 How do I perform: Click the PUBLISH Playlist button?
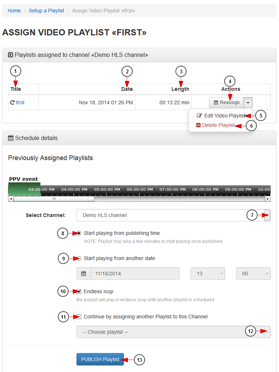[x=100, y=360]
